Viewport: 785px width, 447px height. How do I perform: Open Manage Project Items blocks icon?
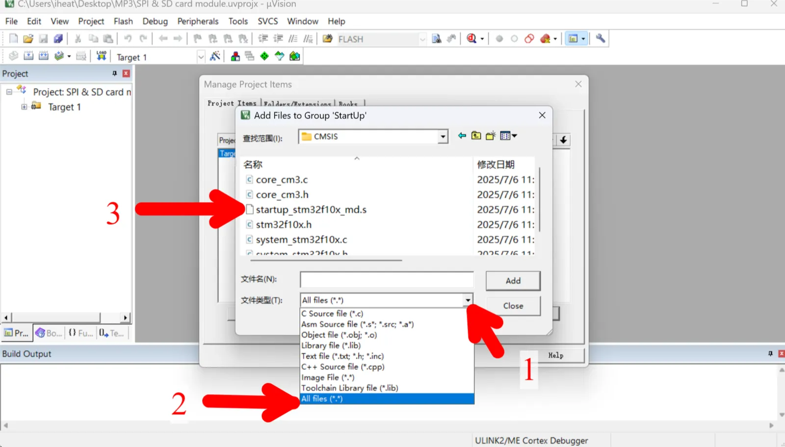point(235,56)
